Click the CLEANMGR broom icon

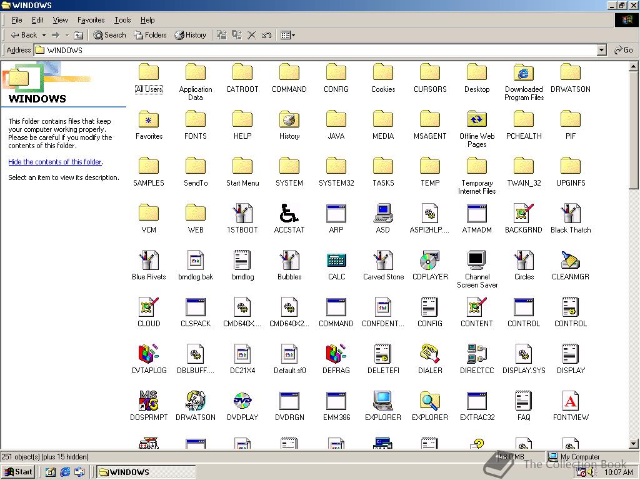point(570,260)
